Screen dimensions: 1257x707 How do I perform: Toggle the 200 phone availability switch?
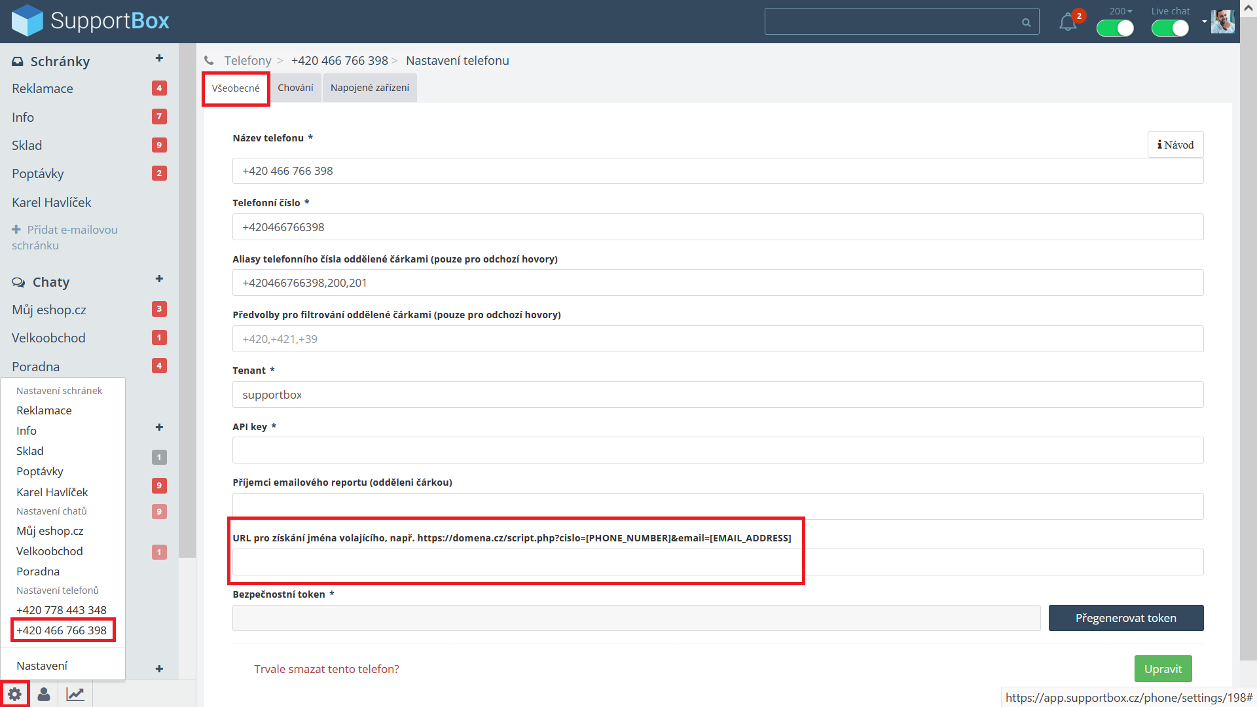1115,28
